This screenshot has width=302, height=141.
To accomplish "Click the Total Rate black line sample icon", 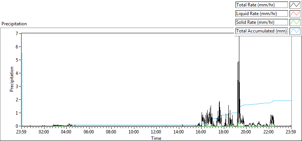I will 295,5.
